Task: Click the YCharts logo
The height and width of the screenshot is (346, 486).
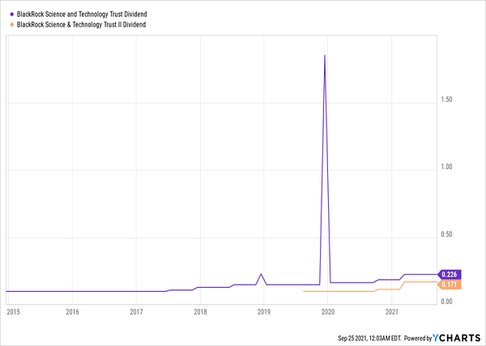Action: click(457, 338)
